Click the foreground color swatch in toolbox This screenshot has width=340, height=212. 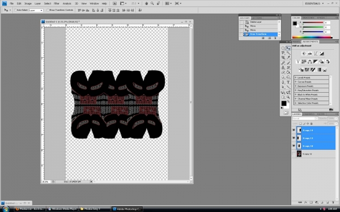coord(284,103)
